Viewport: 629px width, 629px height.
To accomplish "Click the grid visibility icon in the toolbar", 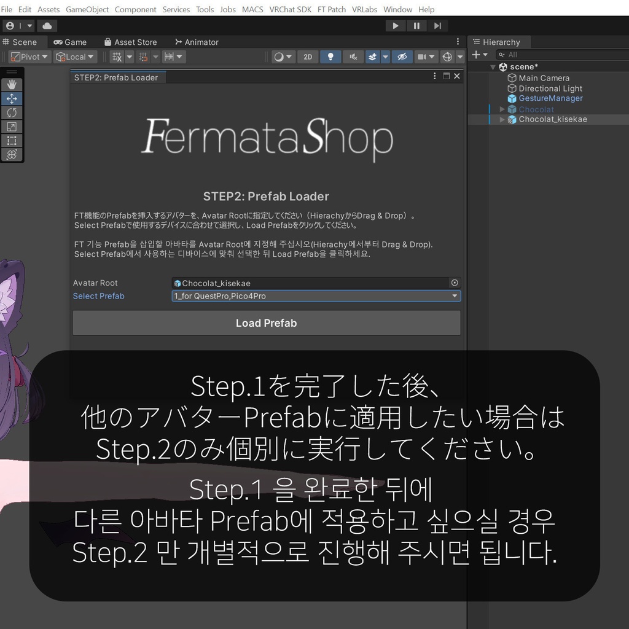I will point(115,57).
